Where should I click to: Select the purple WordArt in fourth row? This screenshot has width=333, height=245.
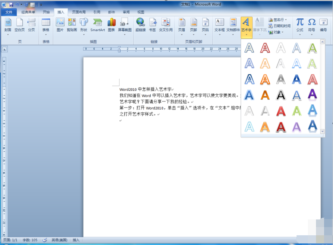click(312, 95)
